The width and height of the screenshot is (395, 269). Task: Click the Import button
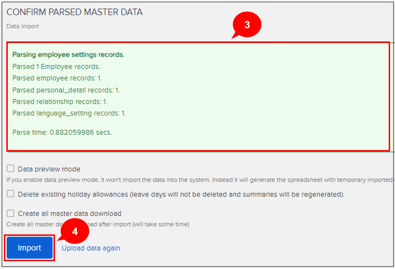(x=29, y=248)
